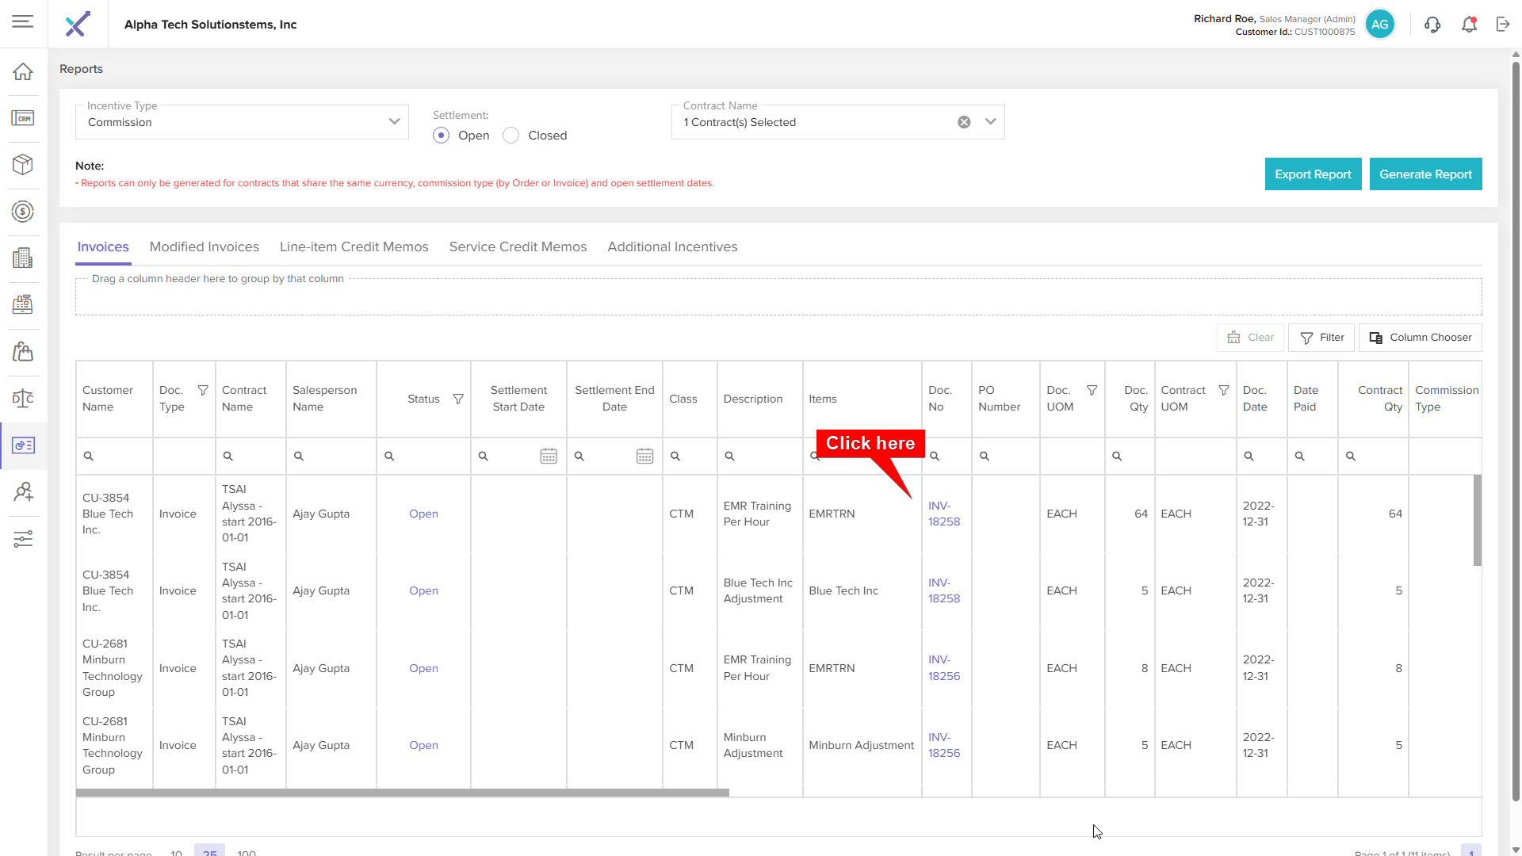Open the dollar coin sidebar icon
Screen dimensions: 1522x856
(23, 212)
